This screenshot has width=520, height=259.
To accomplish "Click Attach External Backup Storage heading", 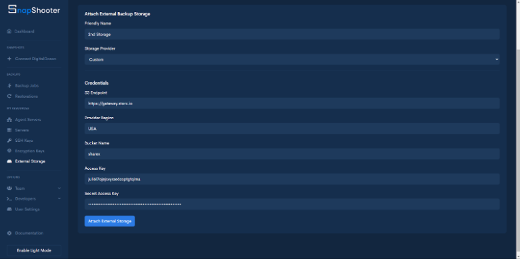I will pos(117,14).
